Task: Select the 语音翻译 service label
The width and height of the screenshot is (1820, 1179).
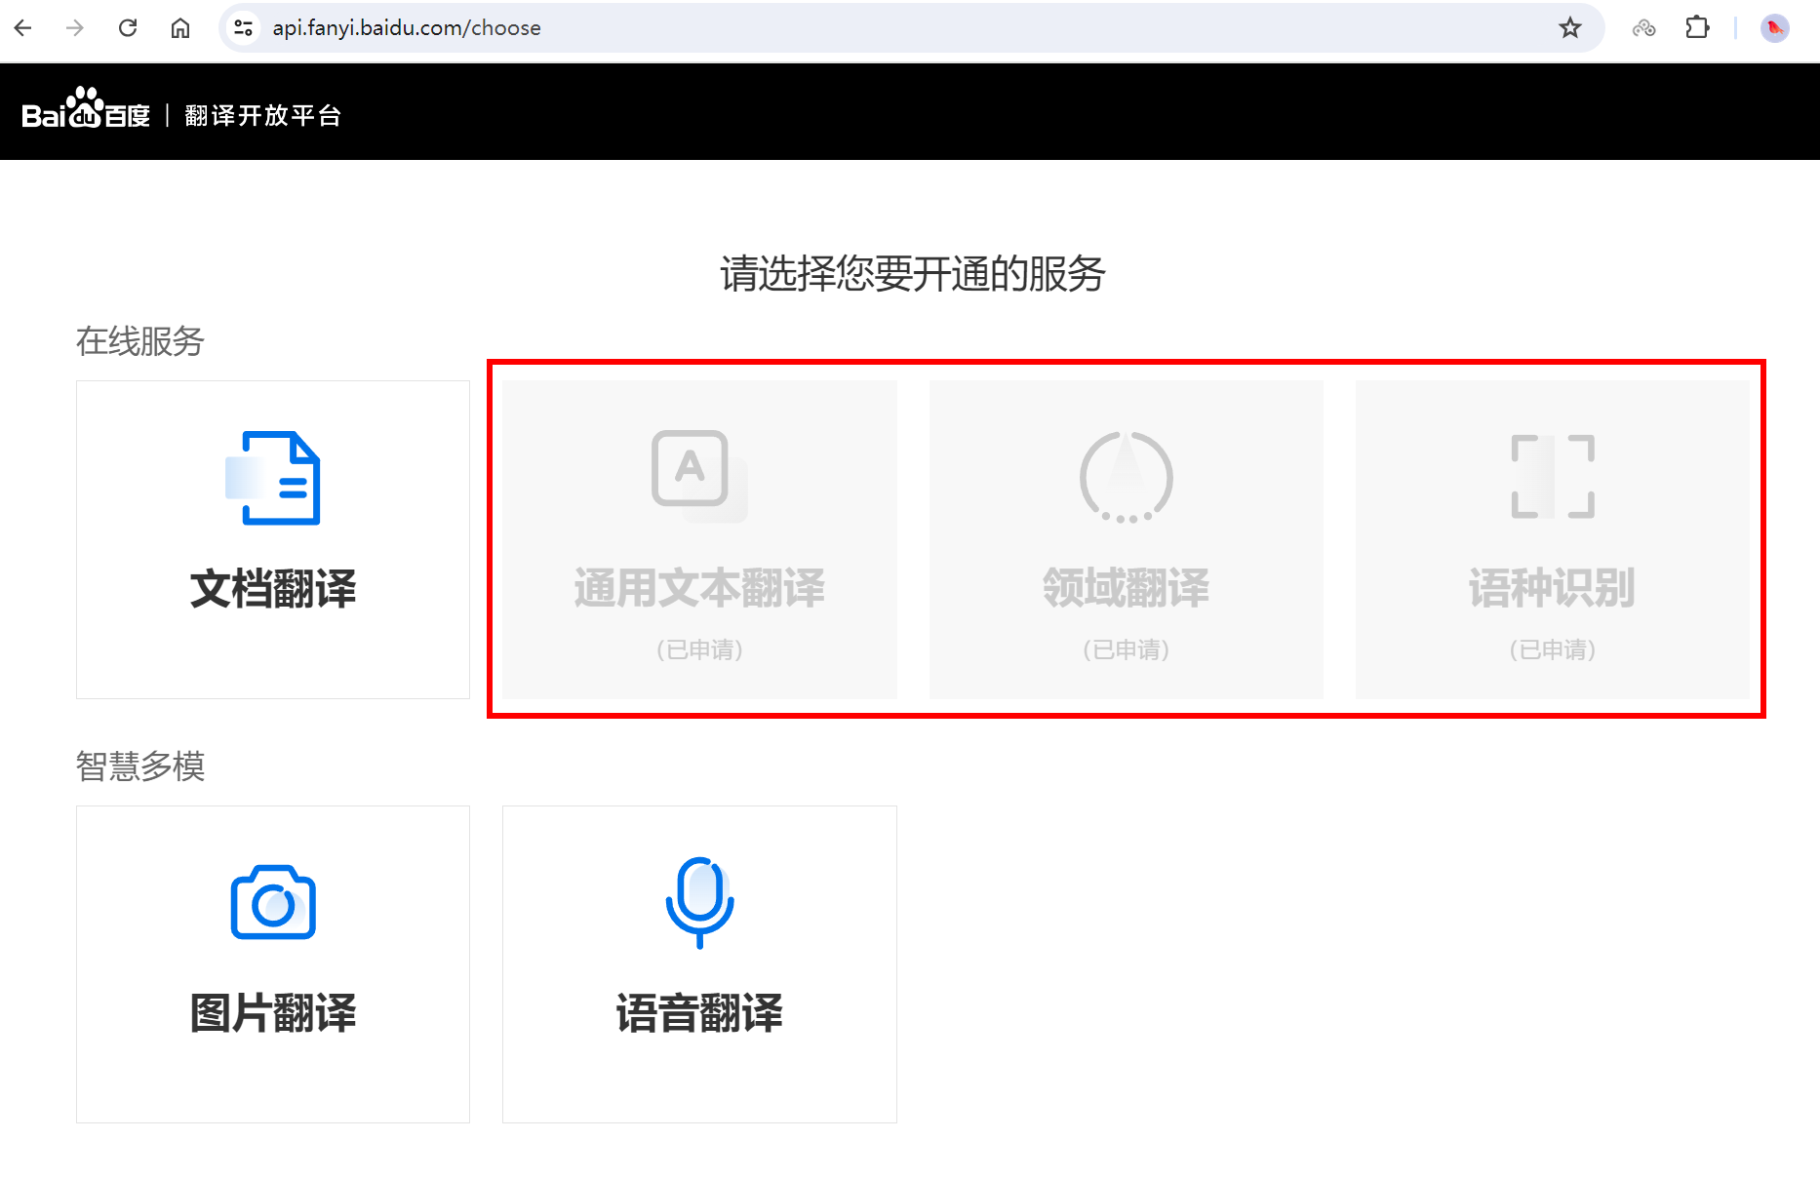Action: click(699, 1013)
